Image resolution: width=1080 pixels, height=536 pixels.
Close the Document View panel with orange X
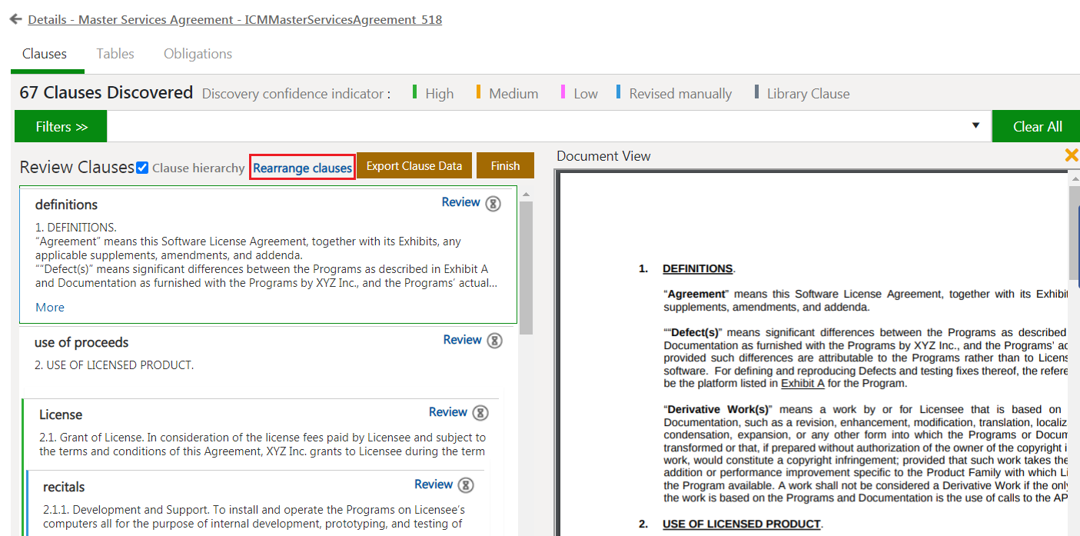1071,155
